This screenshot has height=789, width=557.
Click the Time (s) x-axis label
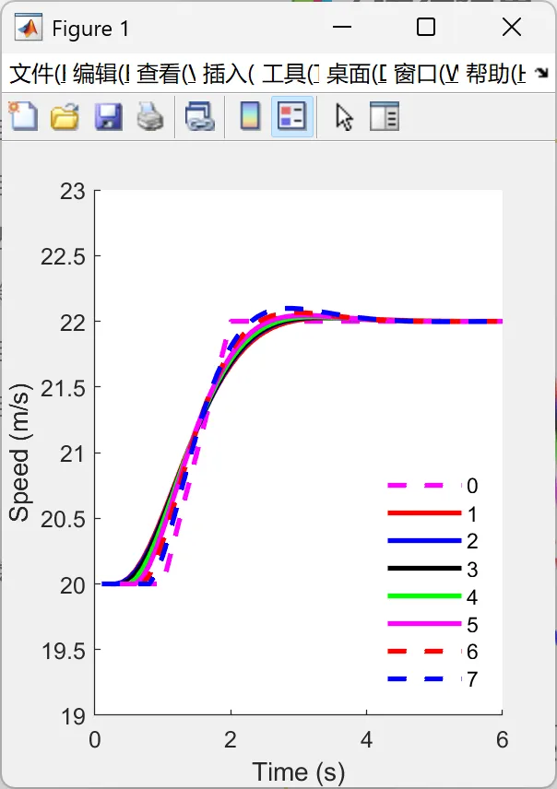[x=299, y=771]
